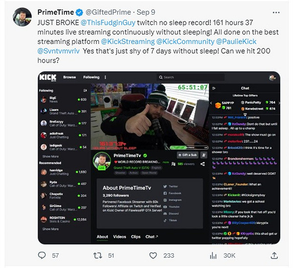Screen dimensions: 293x268
Task: Collapse the Following sidebar list
Action: (85, 90)
